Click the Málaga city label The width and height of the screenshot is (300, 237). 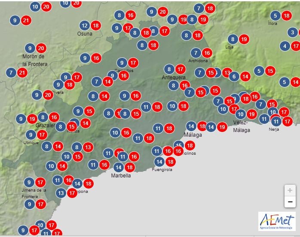(193, 135)
